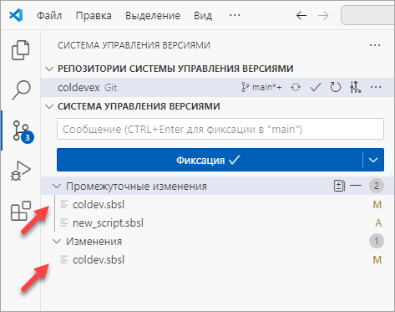Open the Run and Debug view
The width and height of the screenshot is (395, 312).
[21, 171]
